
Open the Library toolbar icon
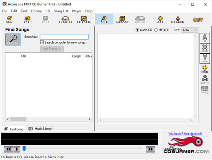tap(122, 19)
